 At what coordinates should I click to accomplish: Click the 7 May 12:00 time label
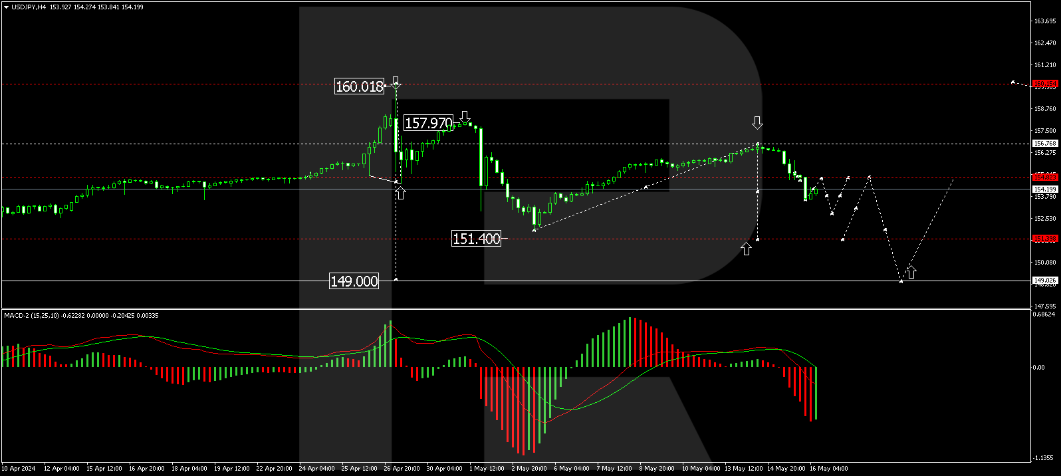tap(614, 469)
